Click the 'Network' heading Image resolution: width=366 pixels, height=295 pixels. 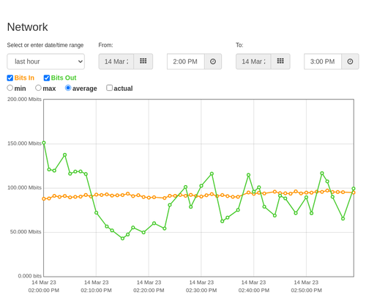(x=28, y=27)
